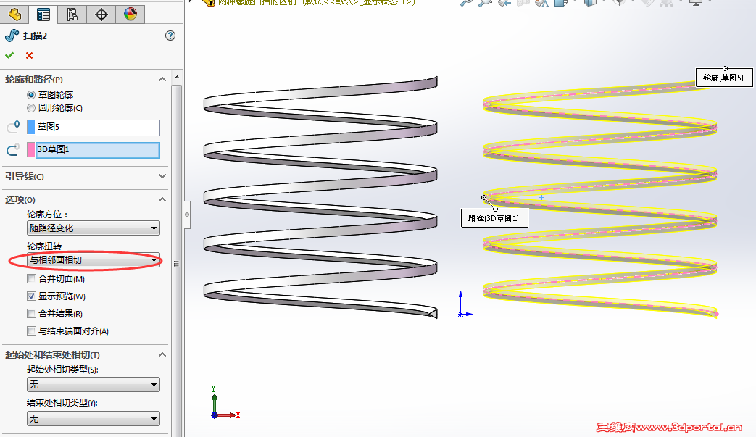Activate the 3D草图1 path selection box
The width and height of the screenshot is (756, 437).
(x=98, y=150)
